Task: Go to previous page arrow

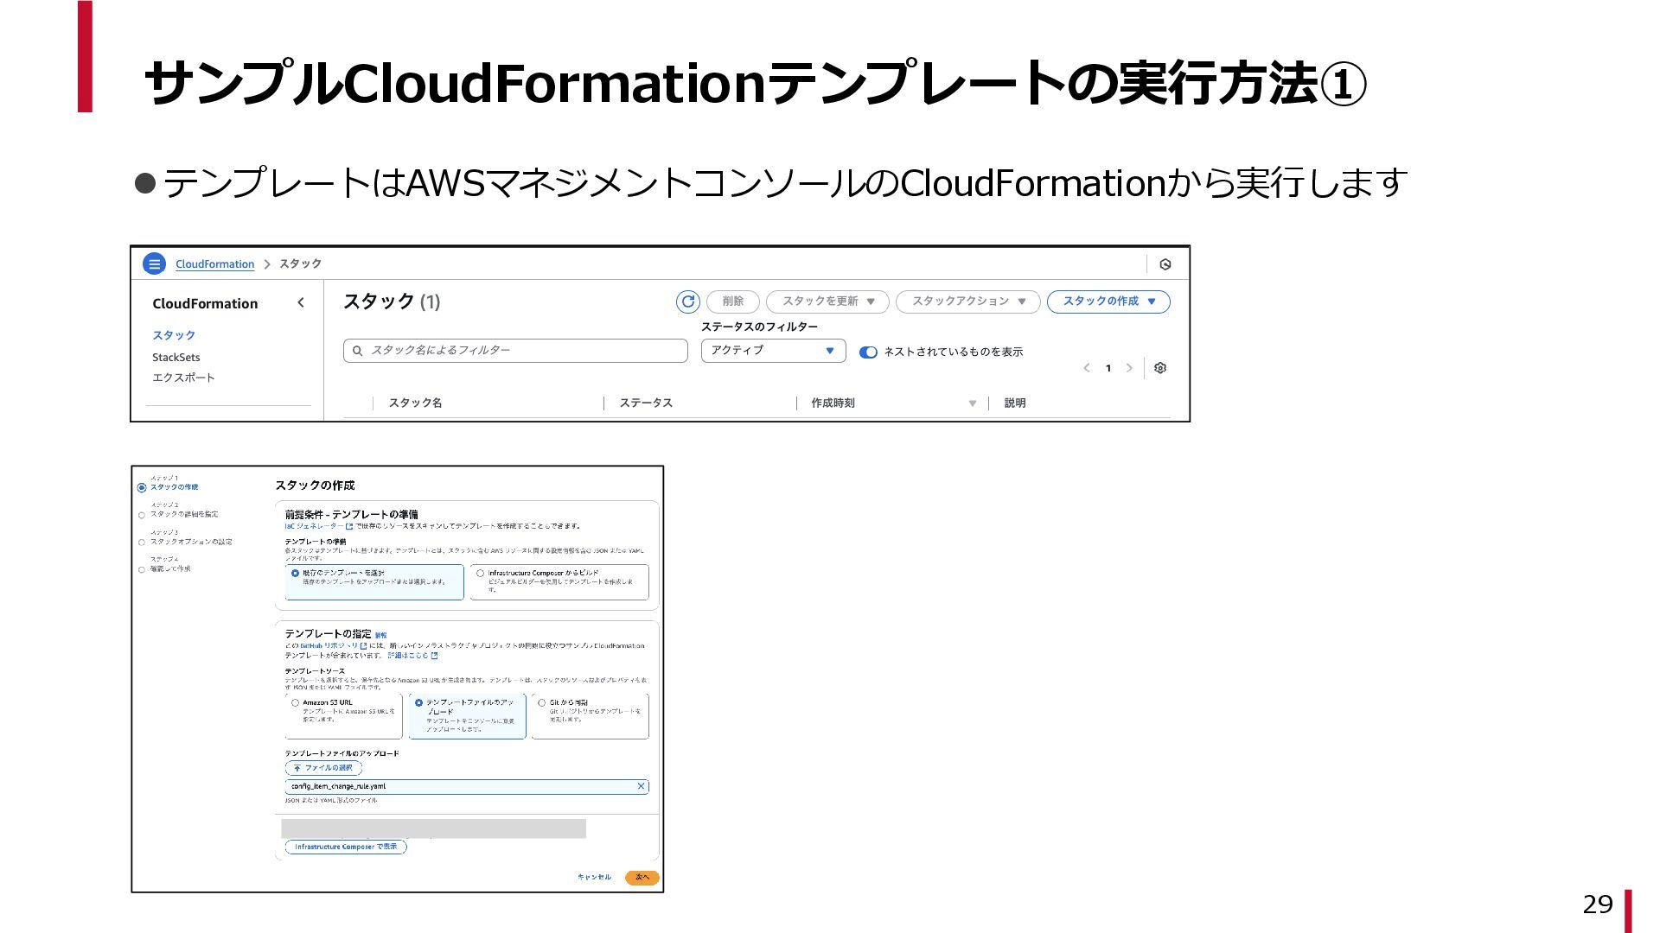Action: (x=1087, y=368)
